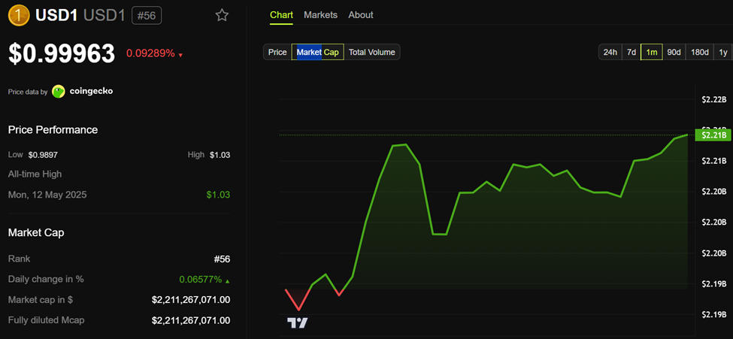
Task: Switch to 1y time range
Action: [x=722, y=52]
